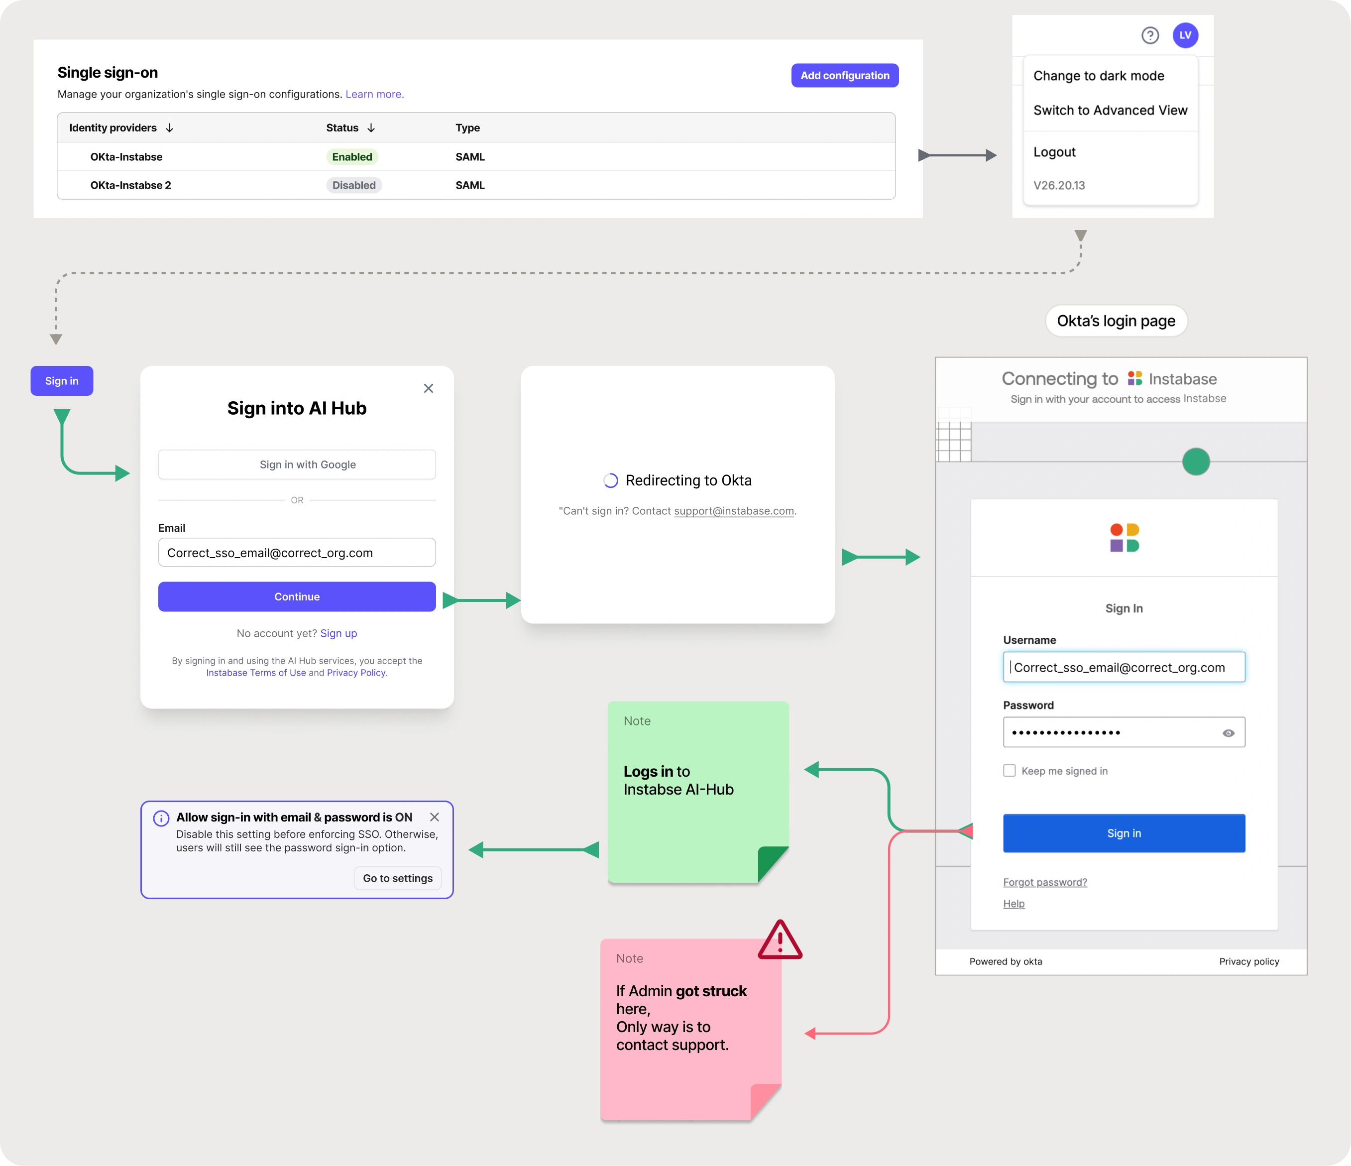This screenshot has height=1166, width=1351.
Task: Click SAML type for OKta-Instabse 2 row
Action: click(x=470, y=185)
